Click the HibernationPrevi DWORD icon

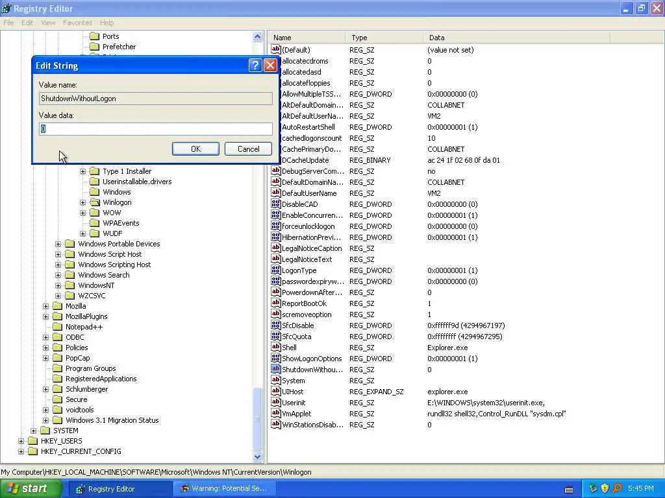click(275, 237)
